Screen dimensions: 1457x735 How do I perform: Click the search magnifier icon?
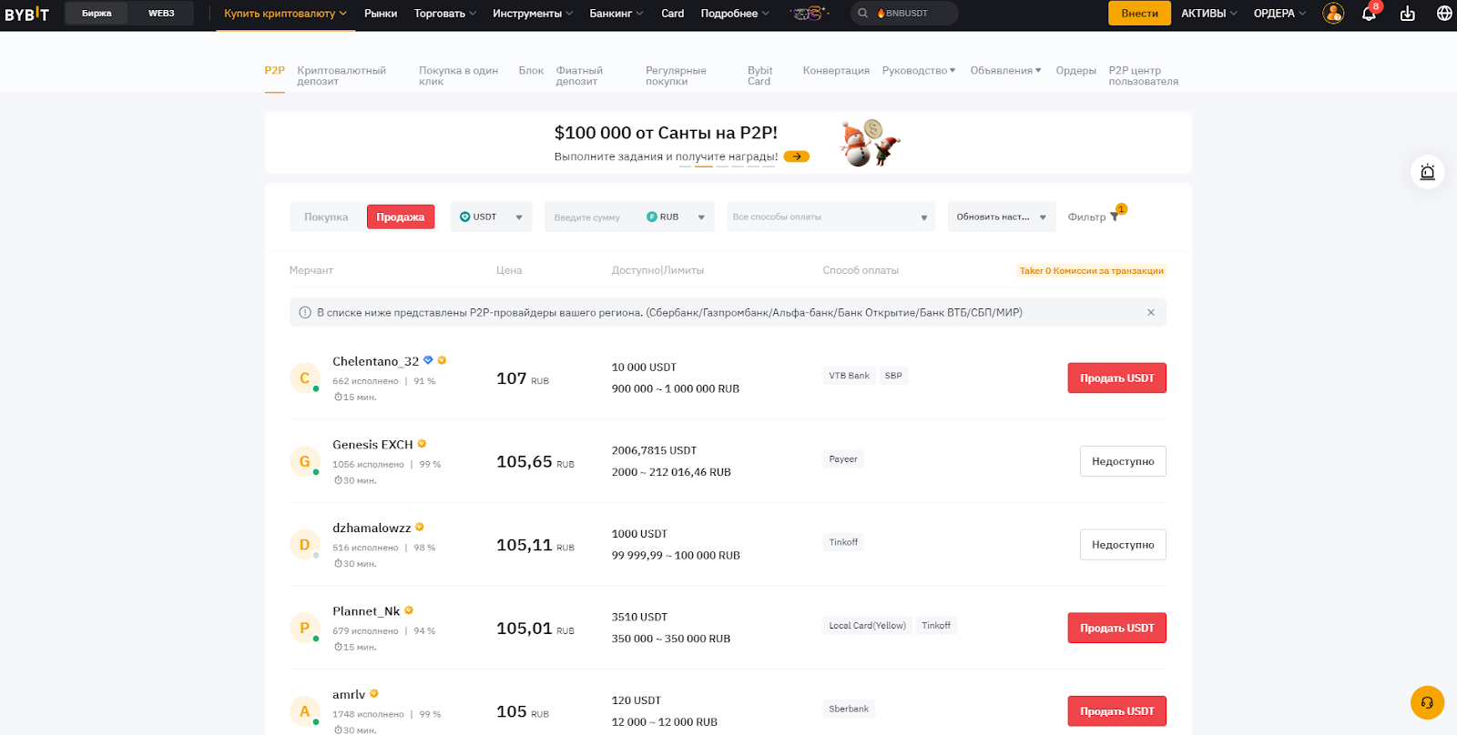coord(862,14)
